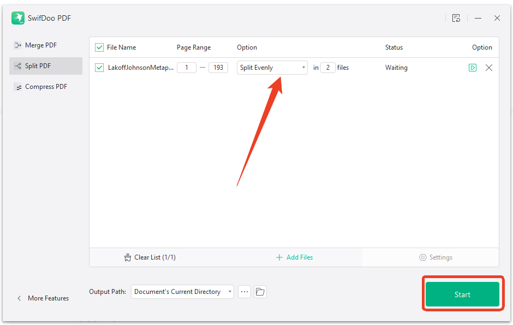
Task: Click the Waiting status text
Action: [396, 68]
